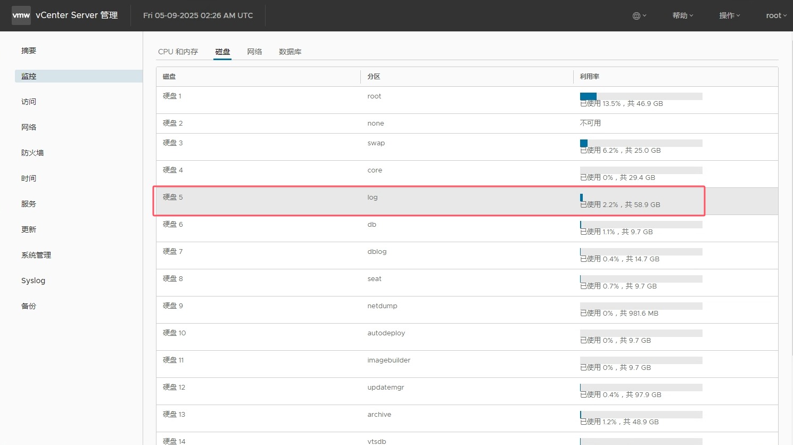This screenshot has width=793, height=445.
Task: Click the vmw logo icon
Action: (x=21, y=15)
